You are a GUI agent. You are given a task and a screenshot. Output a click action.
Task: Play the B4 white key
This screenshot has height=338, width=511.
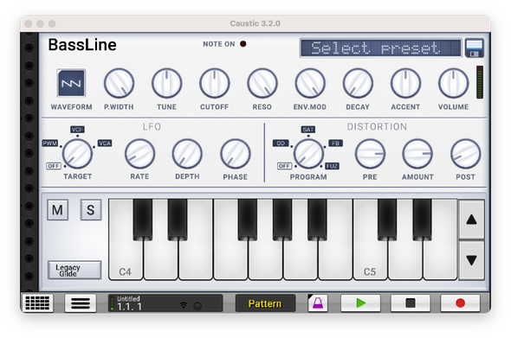pos(335,260)
